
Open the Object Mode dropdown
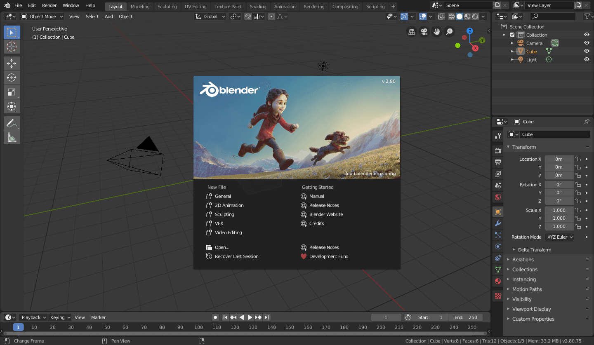(42, 16)
